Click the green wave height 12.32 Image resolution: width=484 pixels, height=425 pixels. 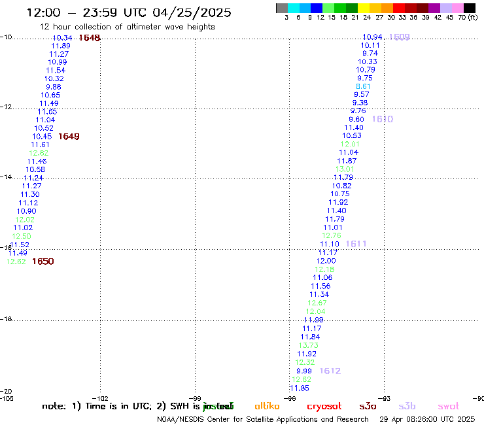pos(305,362)
